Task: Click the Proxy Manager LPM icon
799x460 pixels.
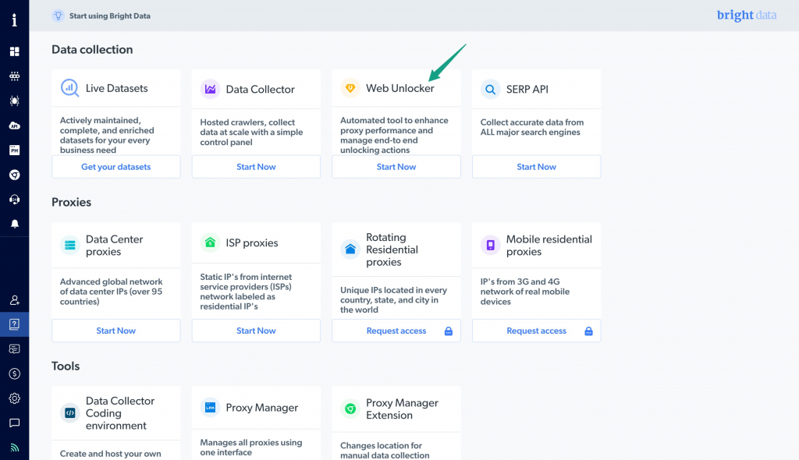Action: point(210,408)
